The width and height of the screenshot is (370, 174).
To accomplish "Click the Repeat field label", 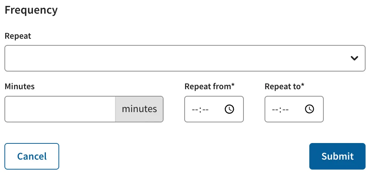I will (x=18, y=36).
